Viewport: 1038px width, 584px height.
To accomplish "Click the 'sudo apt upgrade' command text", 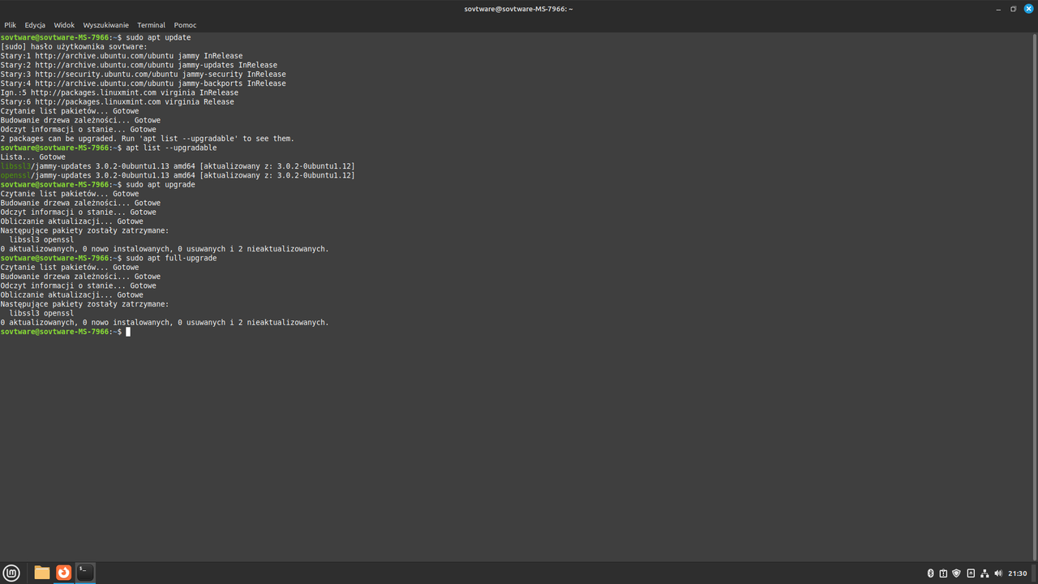I will [161, 185].
